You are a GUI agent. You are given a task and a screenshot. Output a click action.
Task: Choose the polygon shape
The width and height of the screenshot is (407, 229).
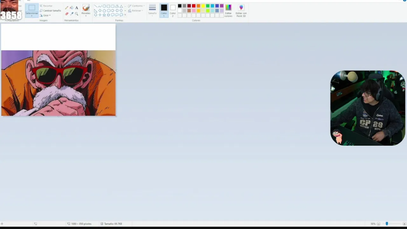click(x=117, y=6)
